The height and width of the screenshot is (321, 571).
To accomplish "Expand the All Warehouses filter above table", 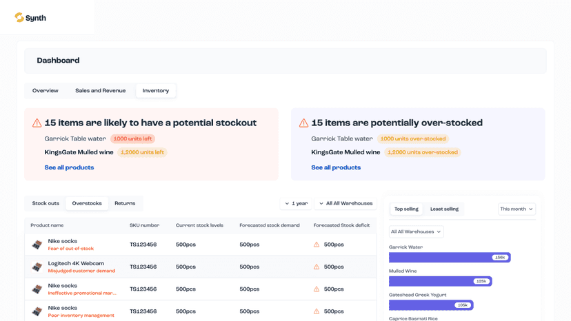I will coord(345,203).
